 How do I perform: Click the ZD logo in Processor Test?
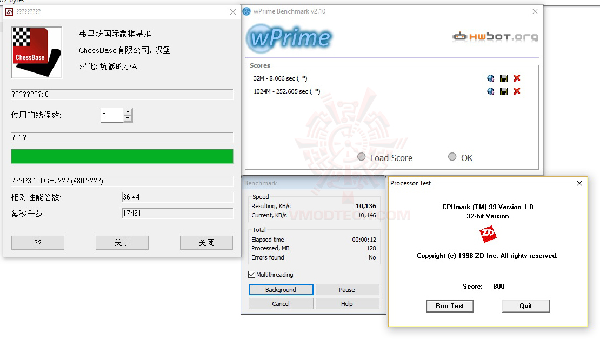pyautogui.click(x=488, y=234)
